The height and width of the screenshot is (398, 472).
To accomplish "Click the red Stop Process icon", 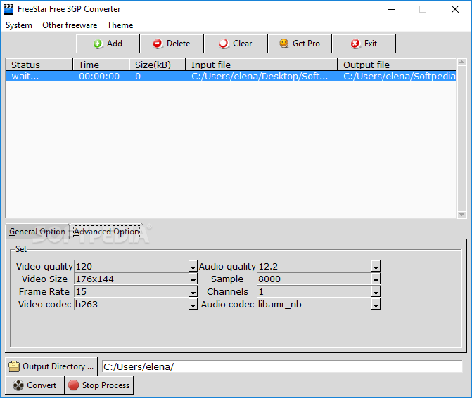I will [x=73, y=385].
